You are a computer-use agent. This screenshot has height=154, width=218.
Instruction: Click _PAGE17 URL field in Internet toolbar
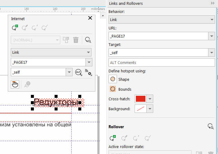click(48, 62)
